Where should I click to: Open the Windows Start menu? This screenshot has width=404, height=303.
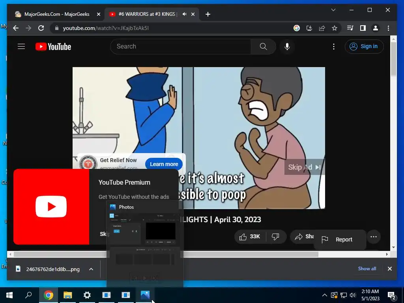[x=9, y=295]
